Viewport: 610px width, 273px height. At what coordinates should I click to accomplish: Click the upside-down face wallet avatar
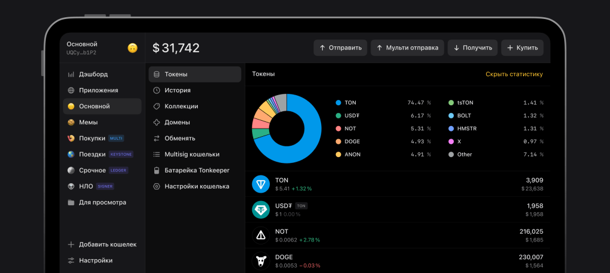click(133, 48)
